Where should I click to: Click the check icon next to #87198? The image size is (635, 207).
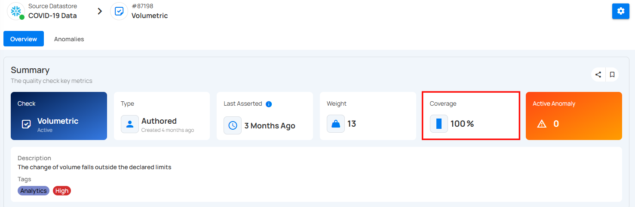tap(119, 11)
